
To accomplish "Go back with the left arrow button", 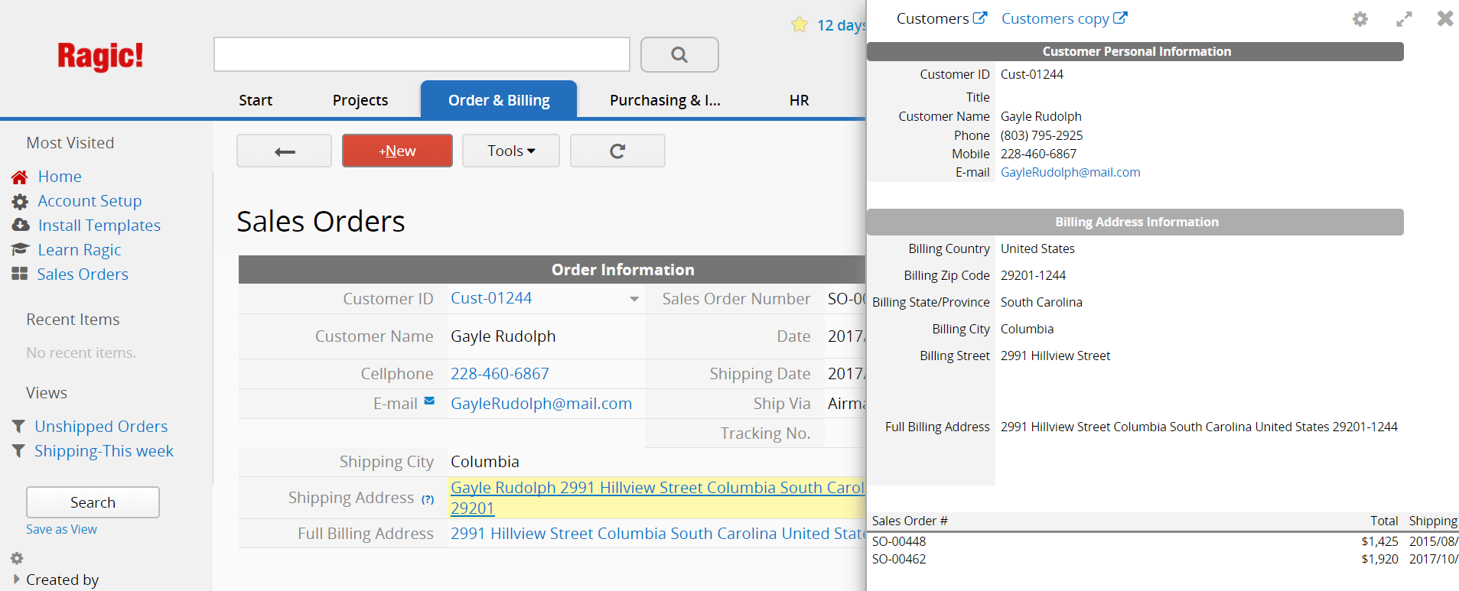I will 284,151.
